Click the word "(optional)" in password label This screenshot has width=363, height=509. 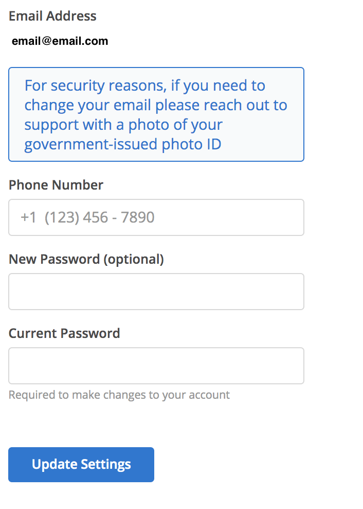tap(134, 259)
